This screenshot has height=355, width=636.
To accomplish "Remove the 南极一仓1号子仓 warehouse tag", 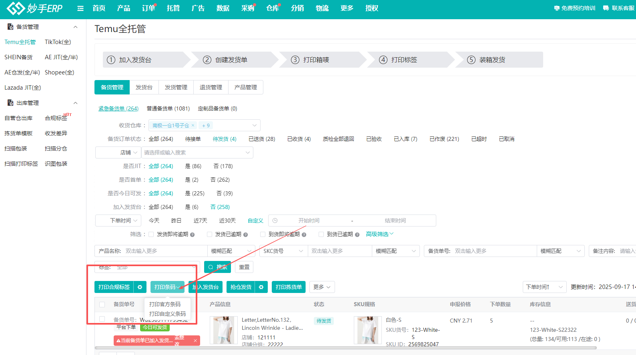I will coord(193,125).
